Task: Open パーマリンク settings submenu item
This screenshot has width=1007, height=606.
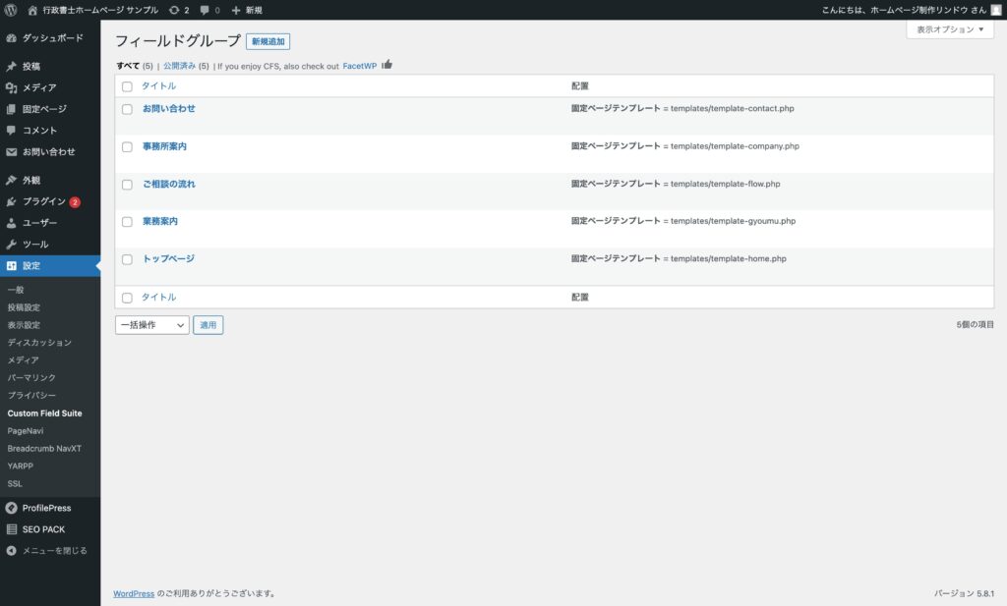Action: tap(31, 378)
